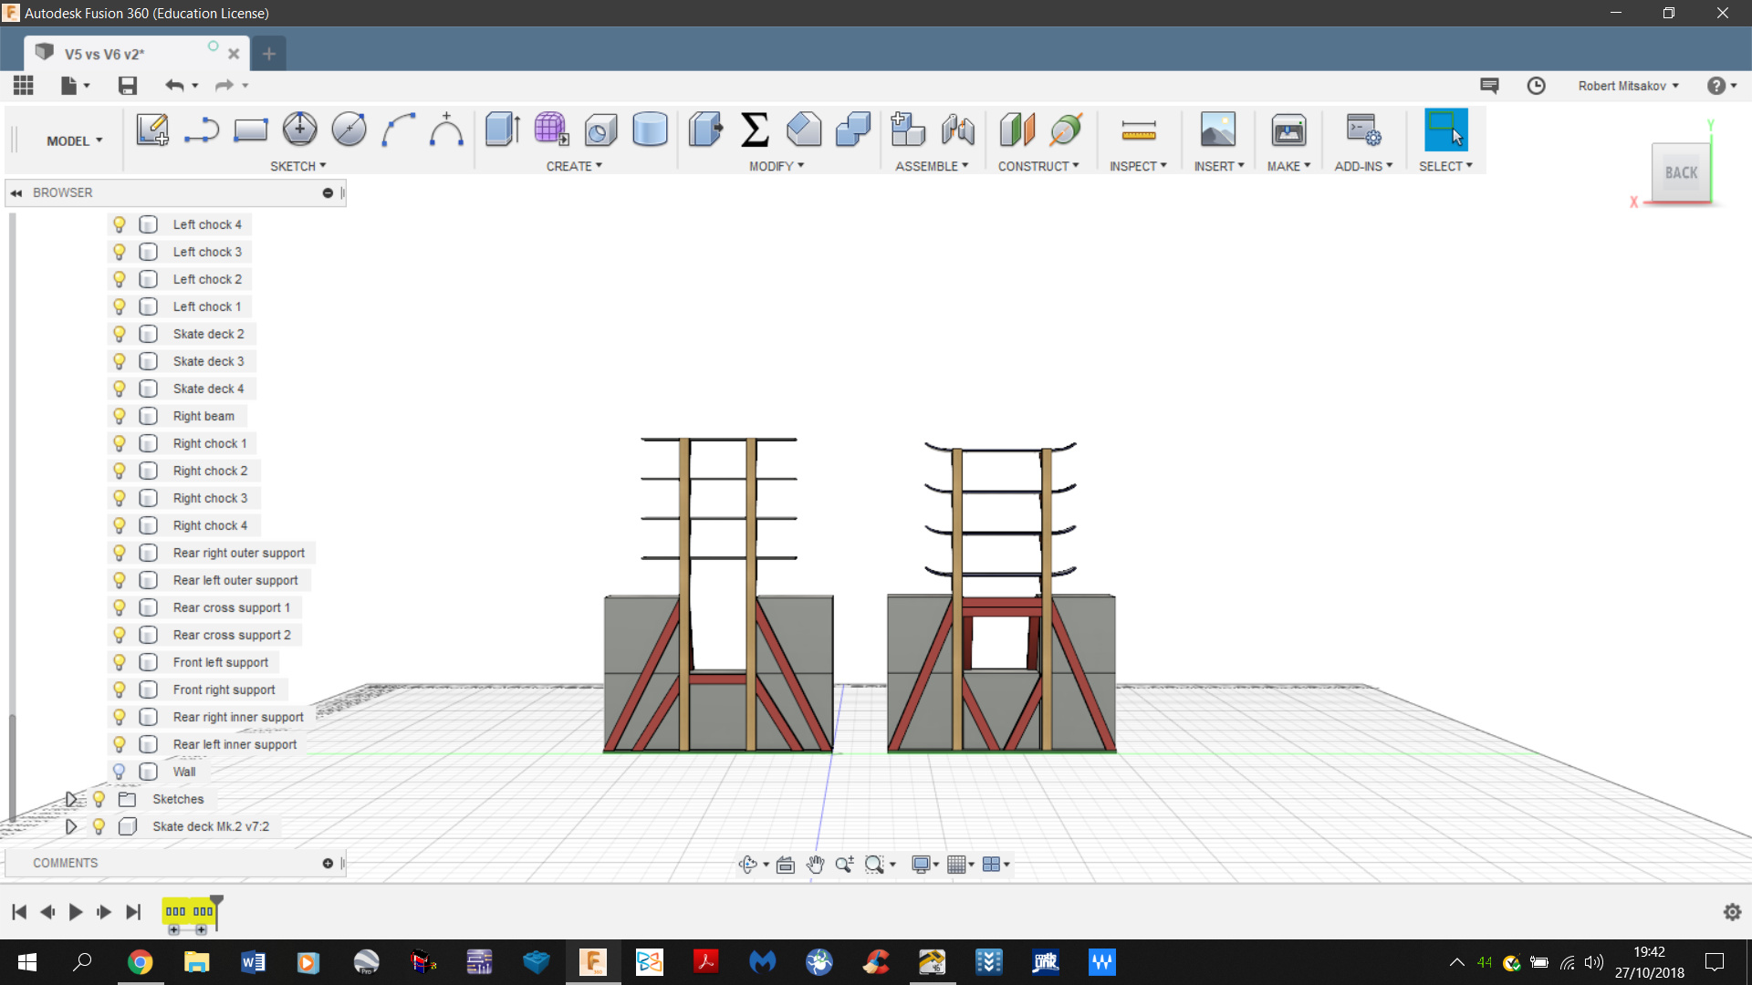Open the File menu dropdown arrow
The height and width of the screenshot is (985, 1752).
coord(87,86)
